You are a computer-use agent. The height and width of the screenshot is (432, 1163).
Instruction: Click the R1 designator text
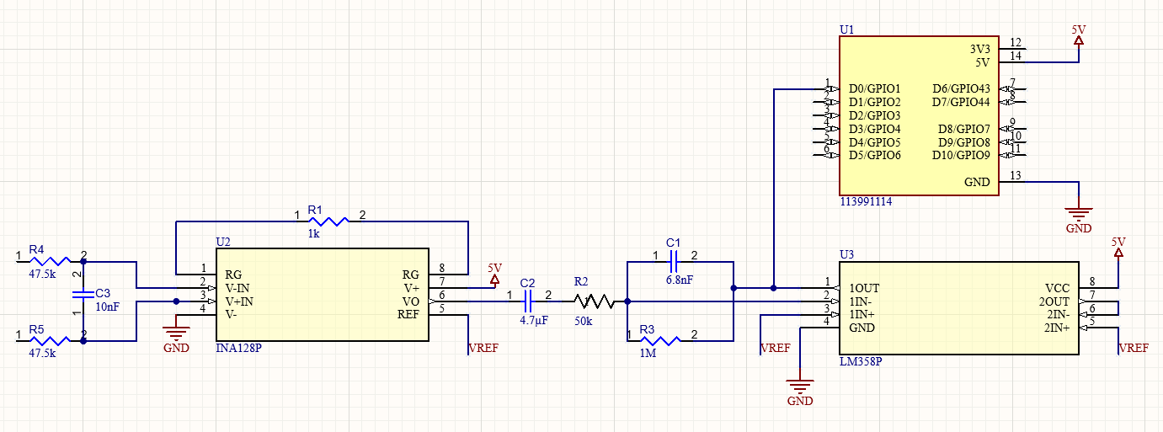[x=315, y=209]
